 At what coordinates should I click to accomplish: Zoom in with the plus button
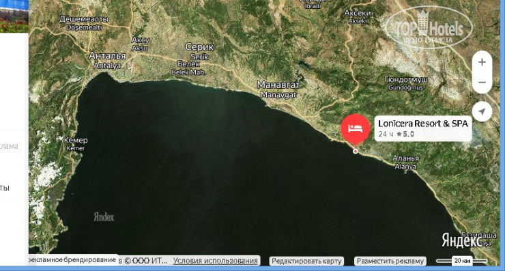click(482, 62)
